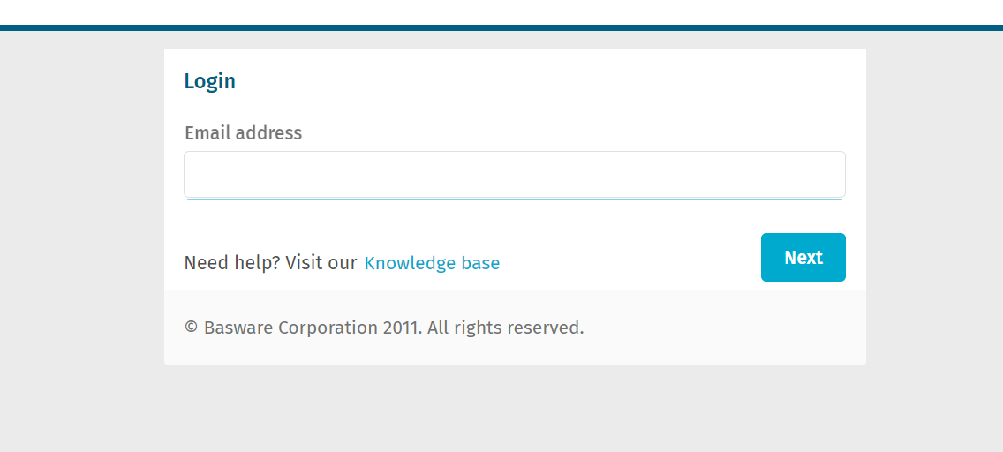Click the "Need help?" prompt text
The image size is (1003, 452).
tap(232, 263)
